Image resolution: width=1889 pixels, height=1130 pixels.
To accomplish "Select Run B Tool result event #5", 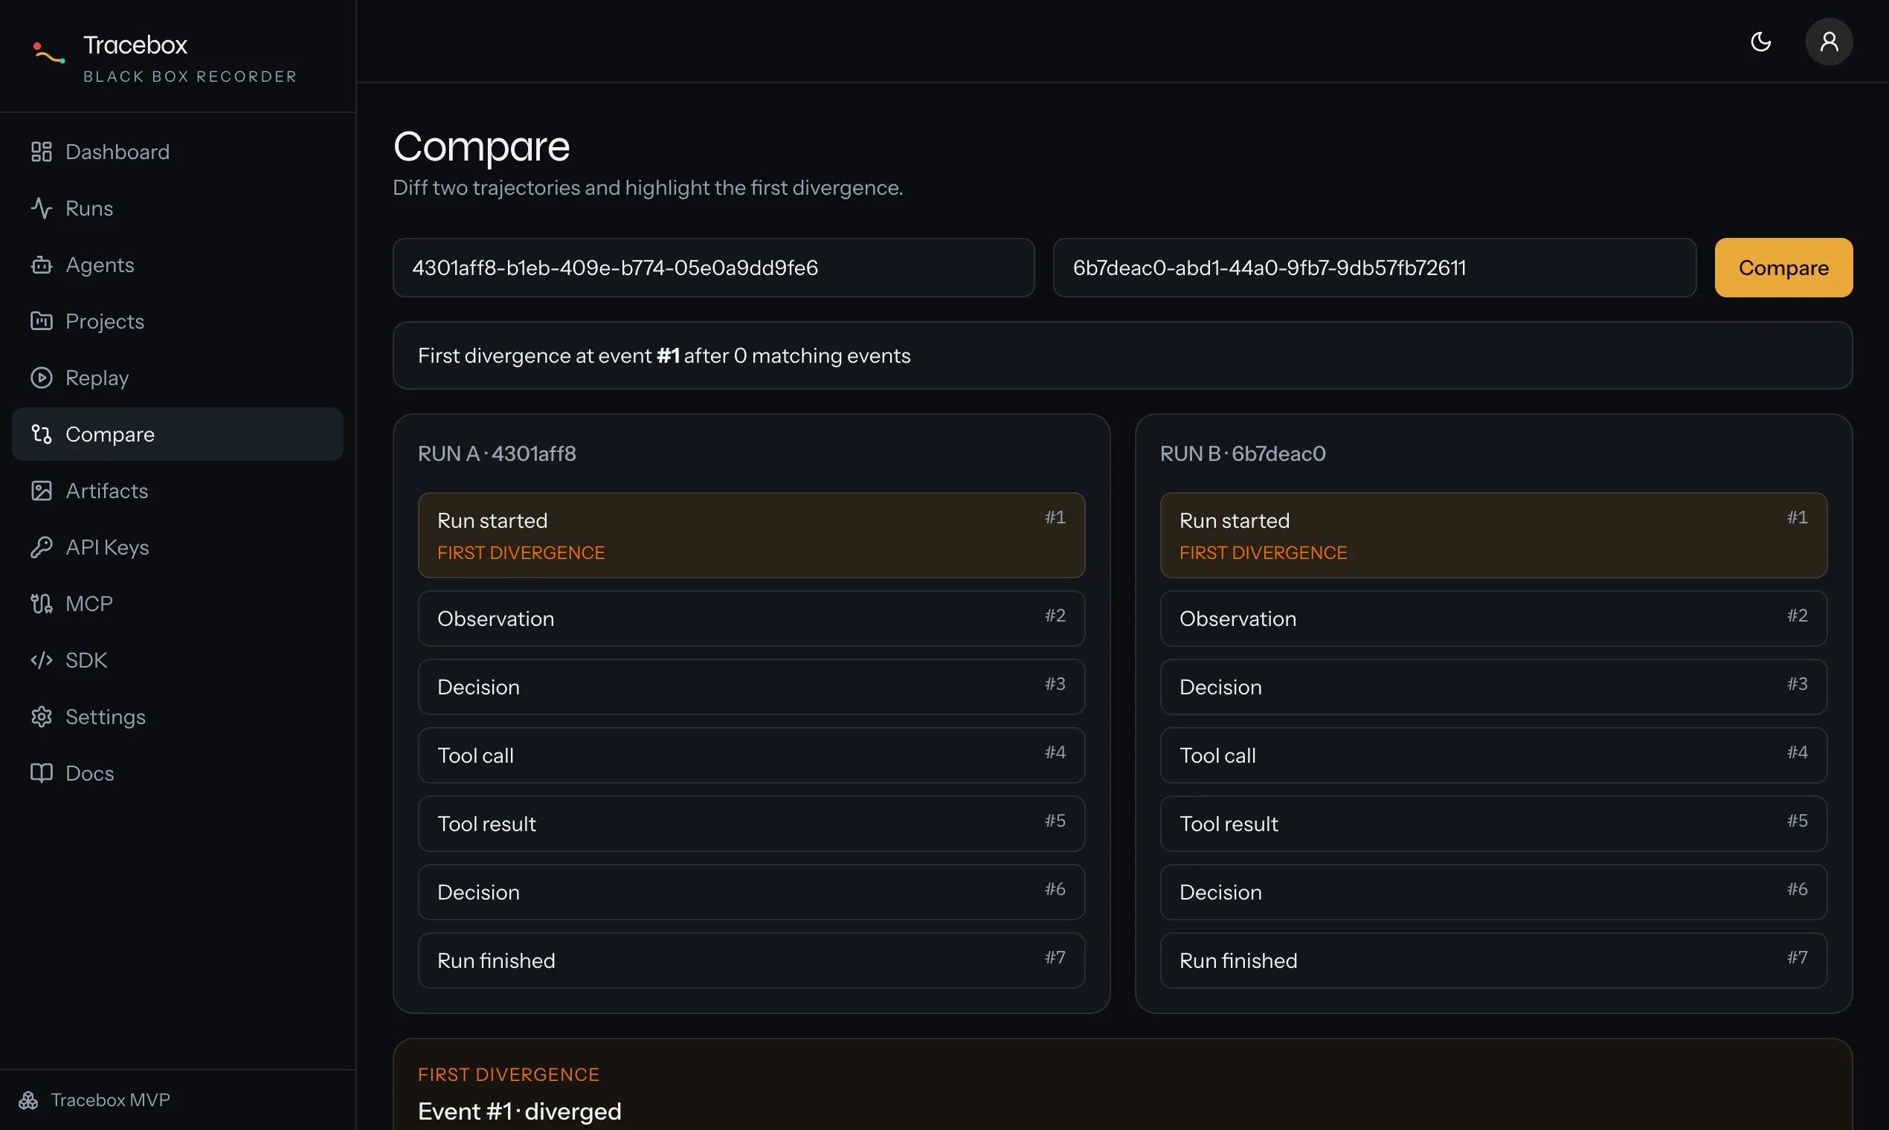I will [x=1493, y=824].
